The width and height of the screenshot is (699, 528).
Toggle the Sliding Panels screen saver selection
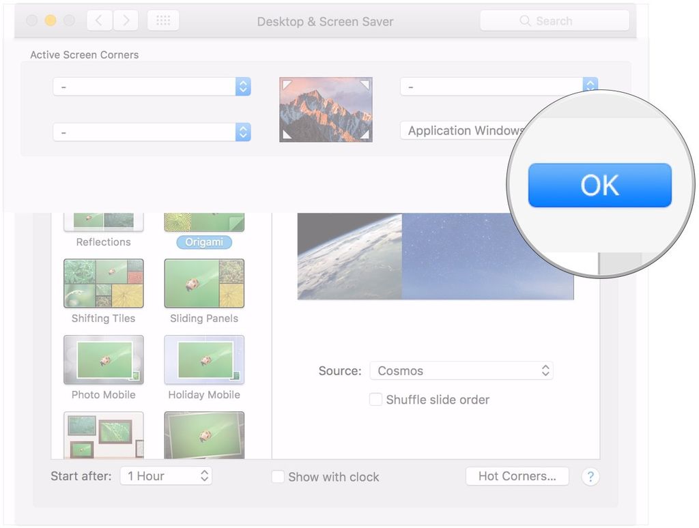[203, 283]
